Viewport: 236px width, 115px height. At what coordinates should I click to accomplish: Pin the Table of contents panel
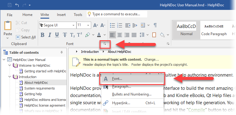[x=61, y=52]
